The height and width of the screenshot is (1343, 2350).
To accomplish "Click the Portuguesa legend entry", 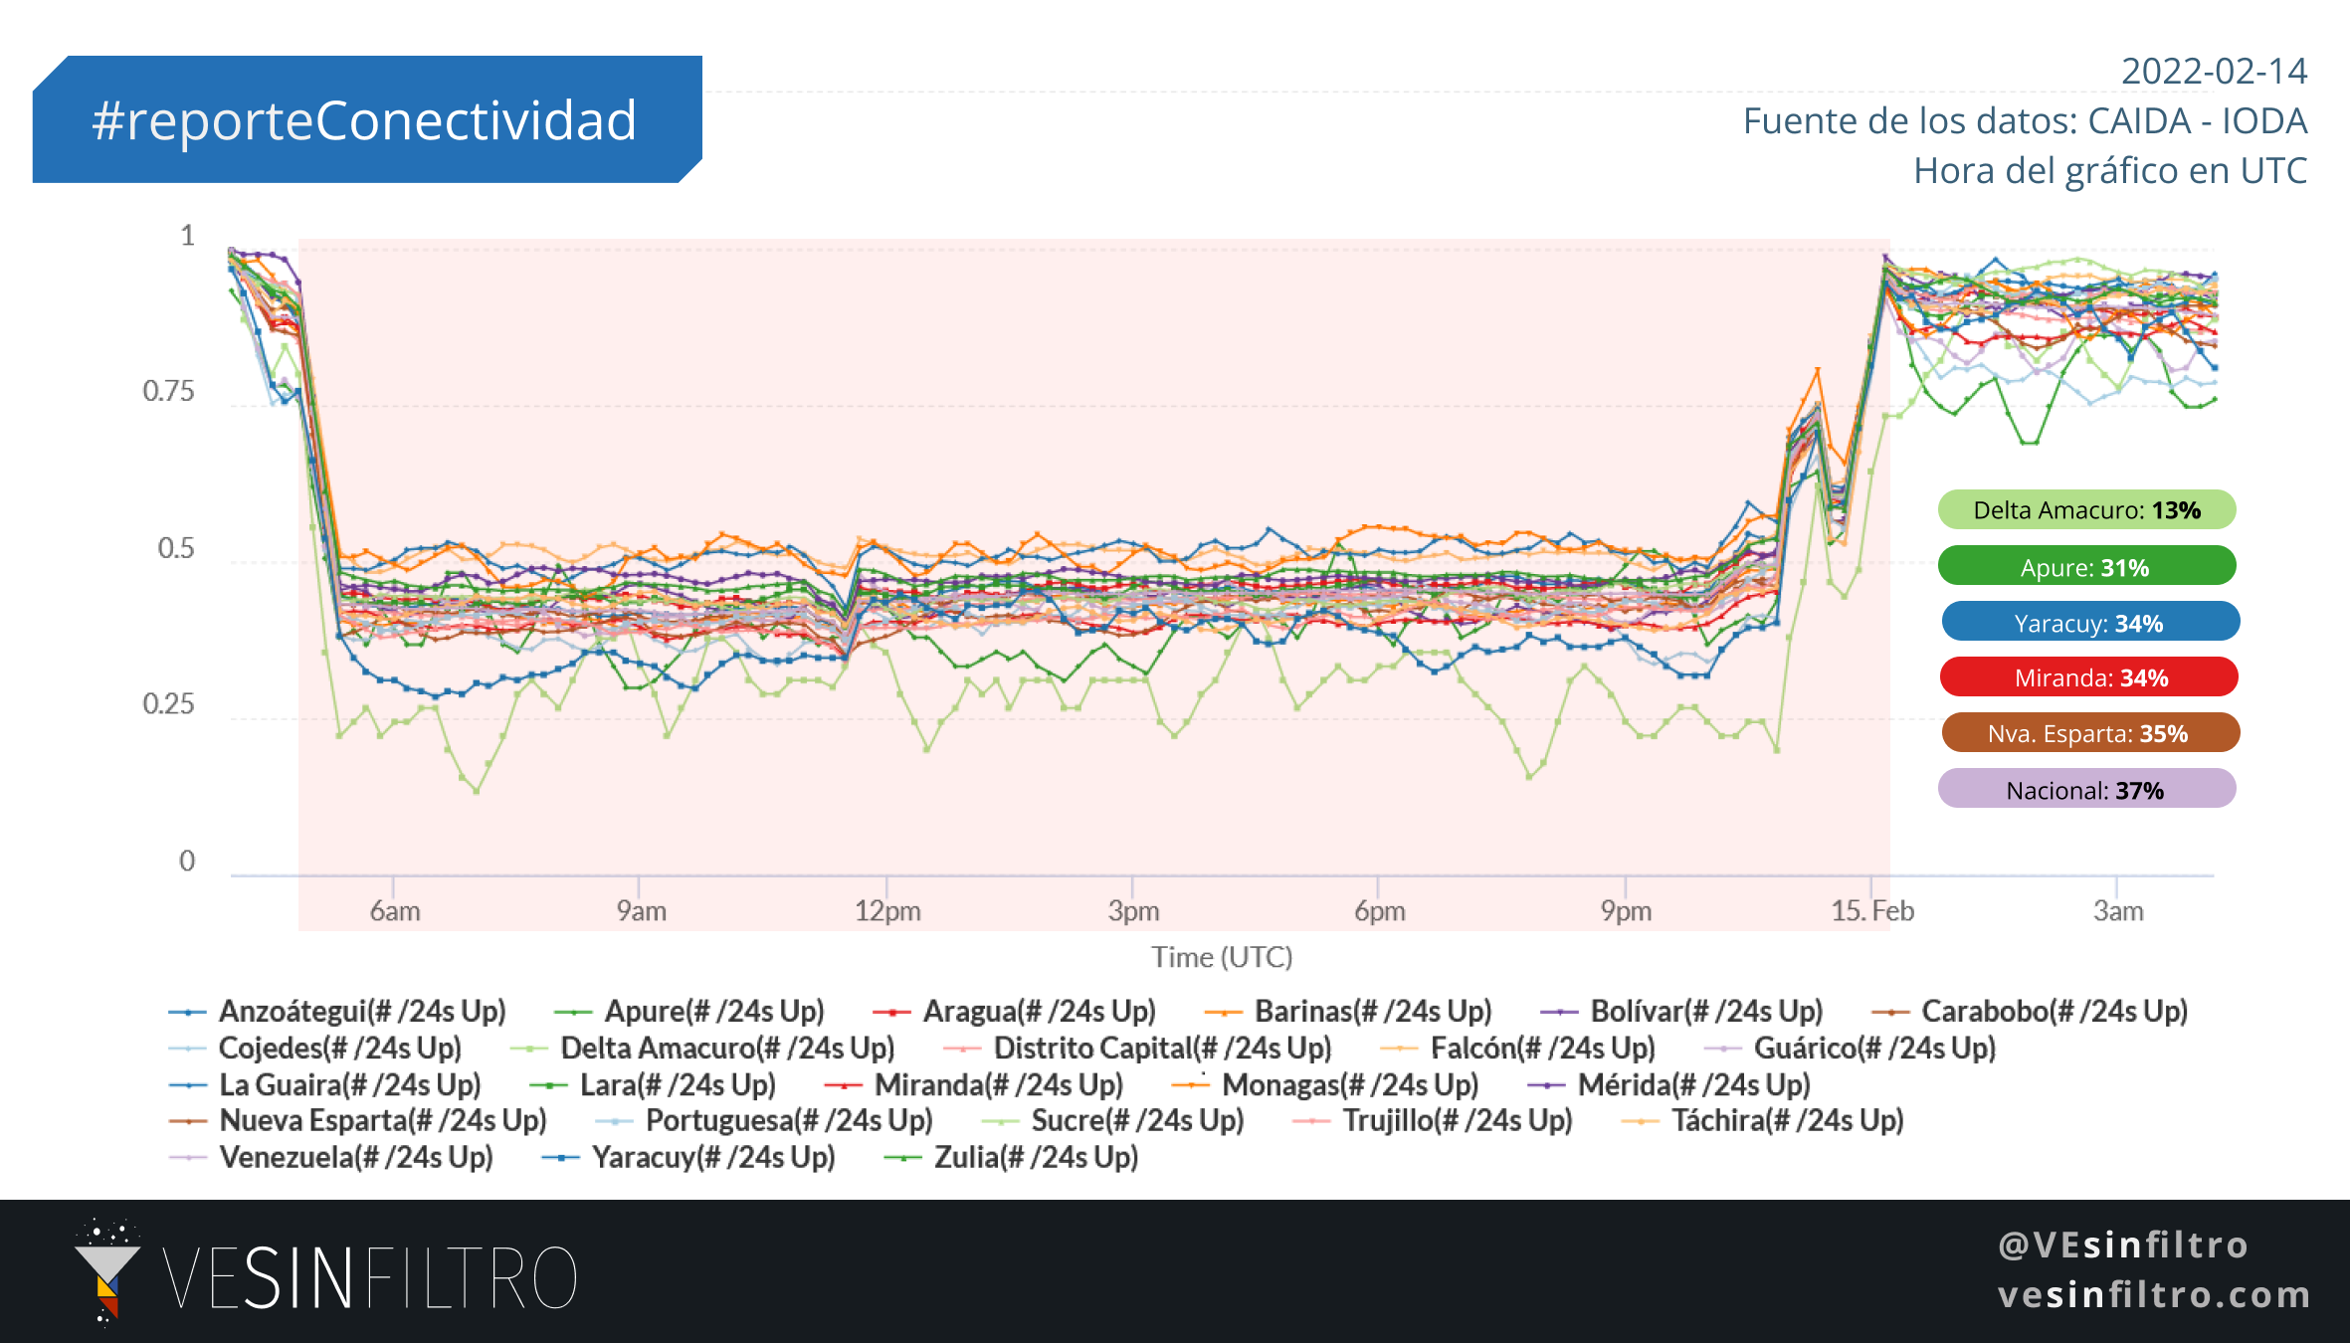I will click(x=764, y=1120).
